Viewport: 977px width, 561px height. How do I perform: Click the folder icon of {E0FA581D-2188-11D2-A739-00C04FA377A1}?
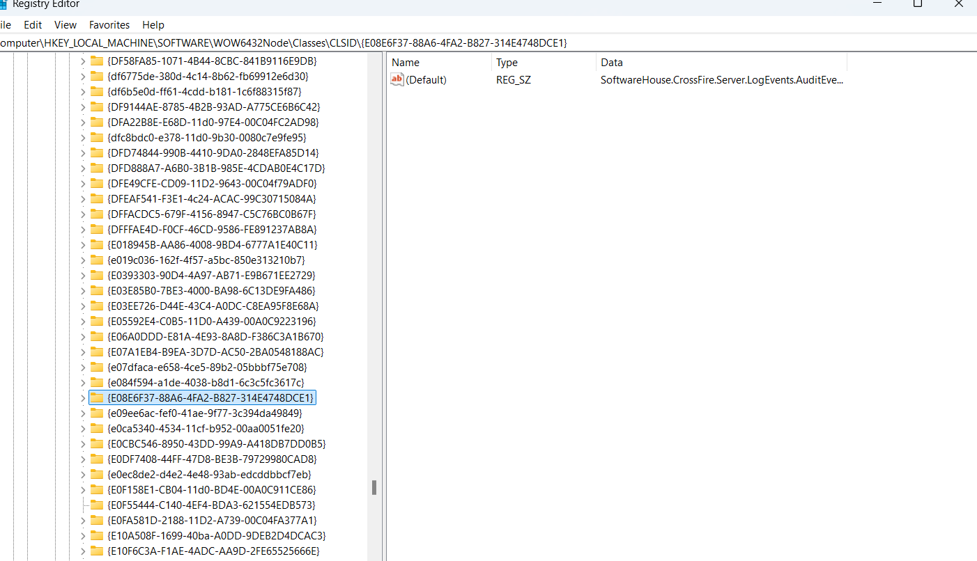97,521
